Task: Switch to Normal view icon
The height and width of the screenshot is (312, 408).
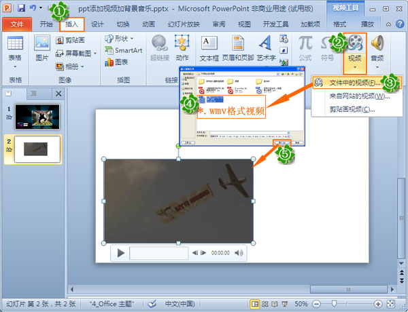Action: click(x=255, y=304)
